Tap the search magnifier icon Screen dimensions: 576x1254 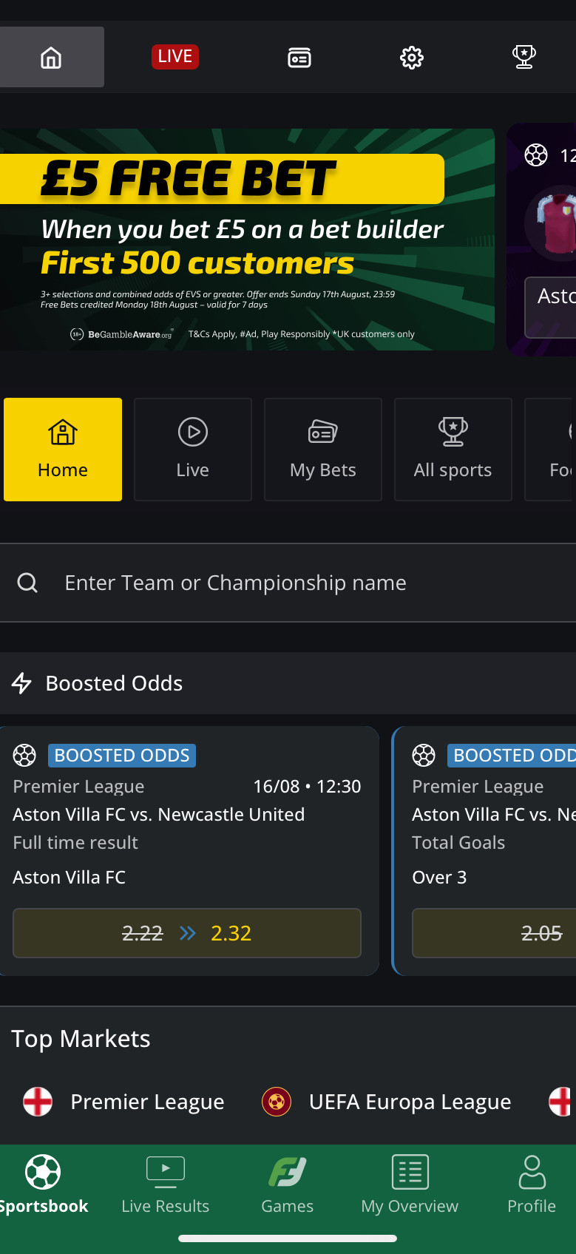point(27,583)
